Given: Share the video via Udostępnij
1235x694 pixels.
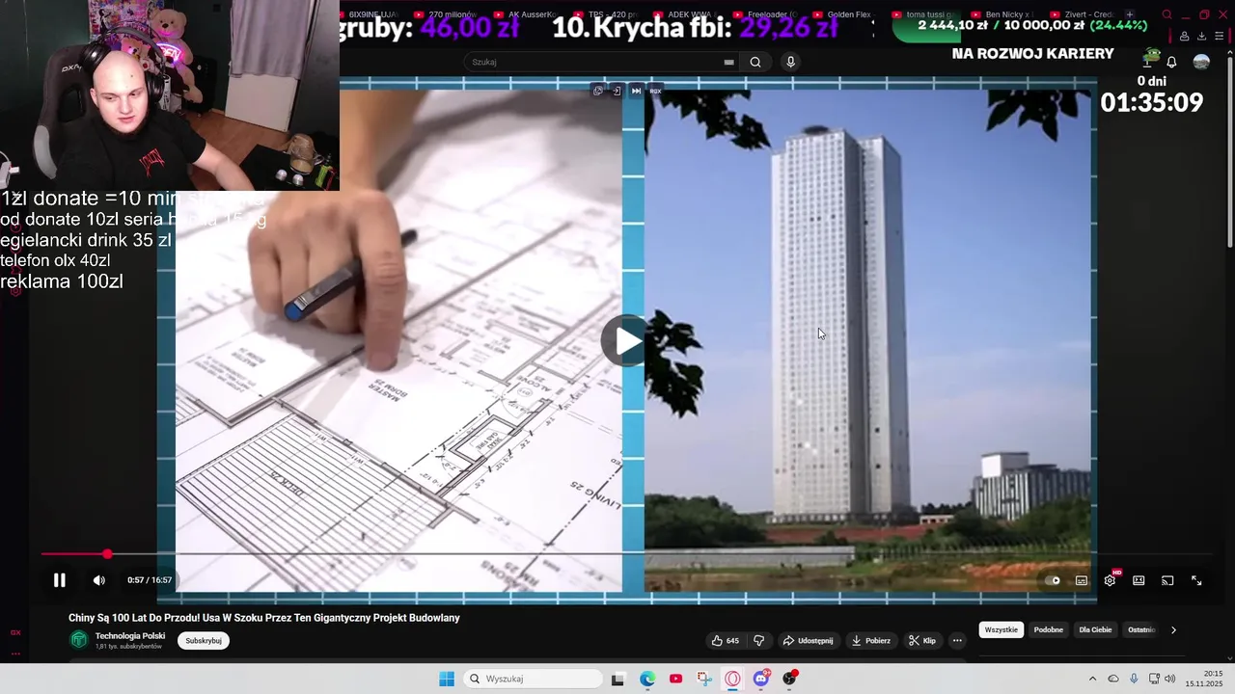Looking at the screenshot, I should (808, 641).
